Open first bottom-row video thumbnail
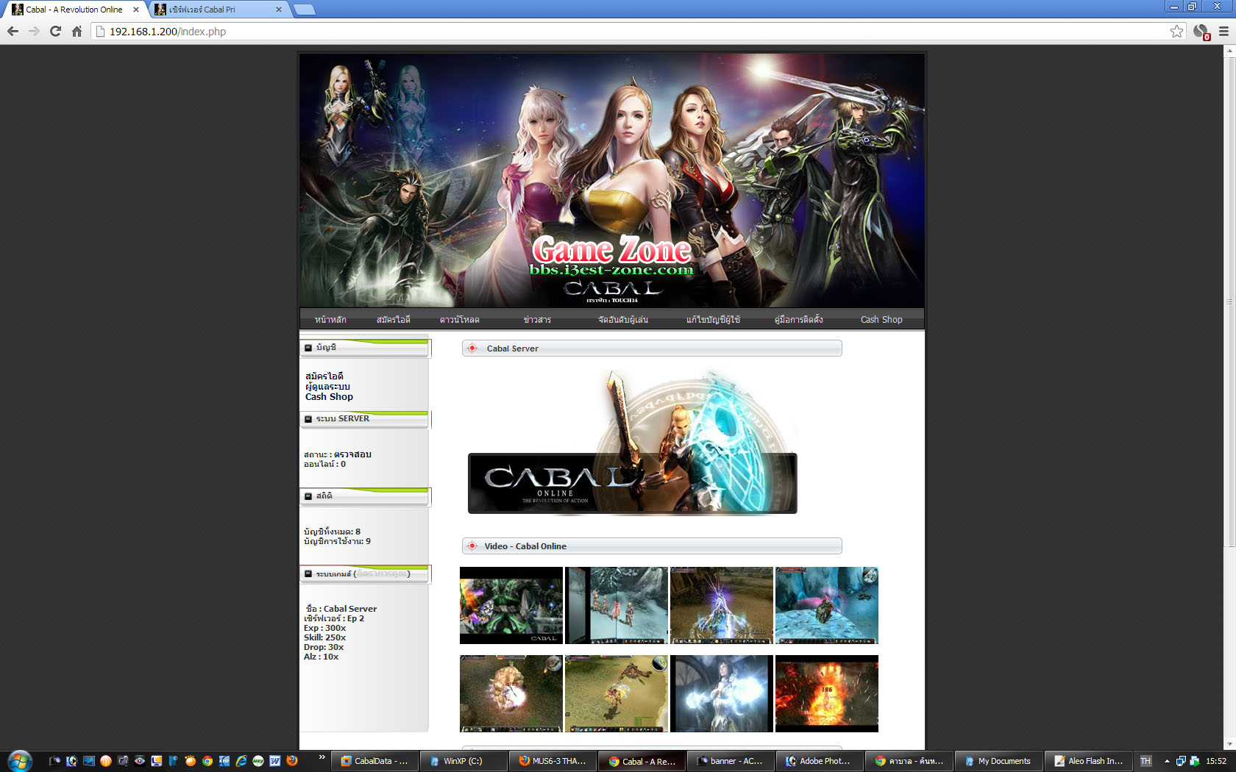This screenshot has width=1236, height=772. pos(511,694)
